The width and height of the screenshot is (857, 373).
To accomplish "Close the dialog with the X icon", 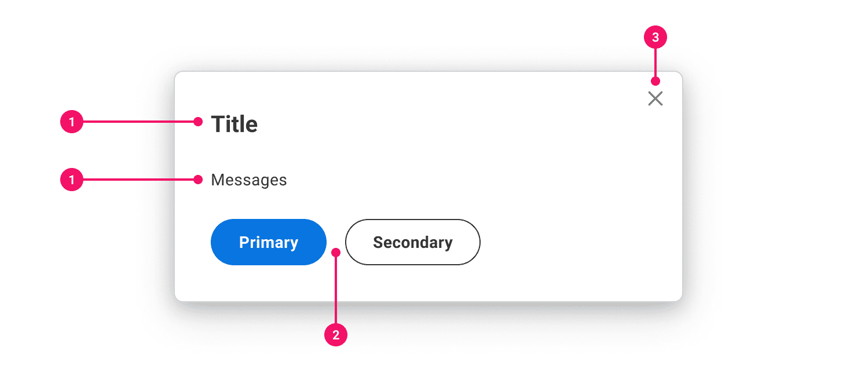I will (x=655, y=99).
